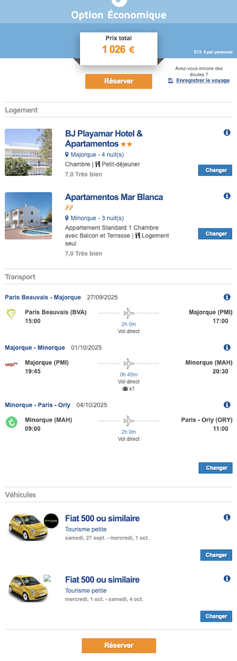237x661 pixels.
Task: Click the bottom Réserver button
Action: pyautogui.click(x=119, y=645)
